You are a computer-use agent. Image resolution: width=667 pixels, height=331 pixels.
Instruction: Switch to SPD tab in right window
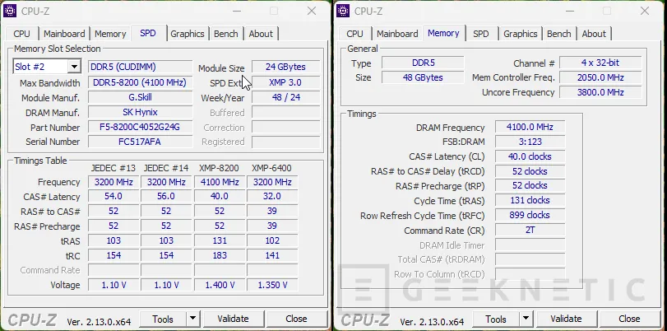(x=481, y=34)
